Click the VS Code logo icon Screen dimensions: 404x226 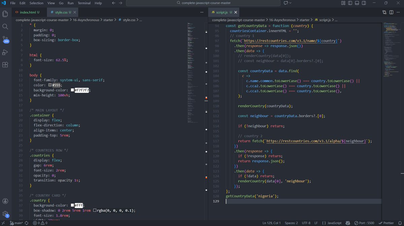(4, 3)
